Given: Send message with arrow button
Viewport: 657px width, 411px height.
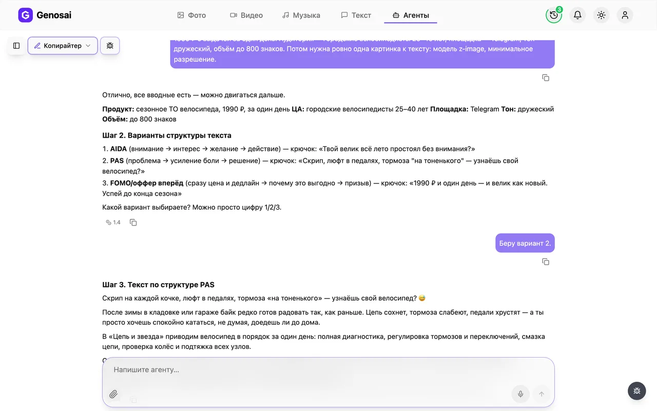Looking at the screenshot, I should point(541,394).
